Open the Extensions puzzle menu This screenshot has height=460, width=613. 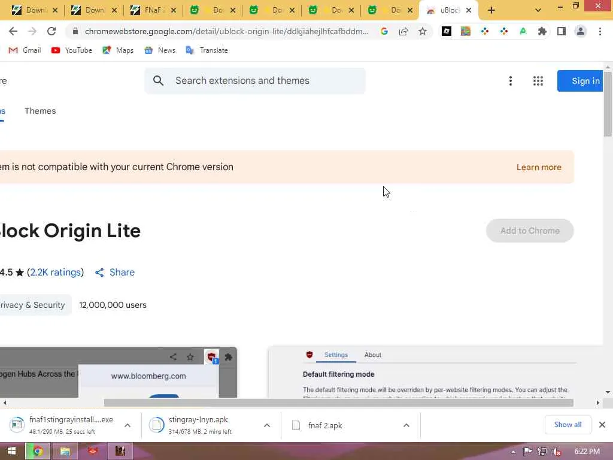click(x=542, y=31)
